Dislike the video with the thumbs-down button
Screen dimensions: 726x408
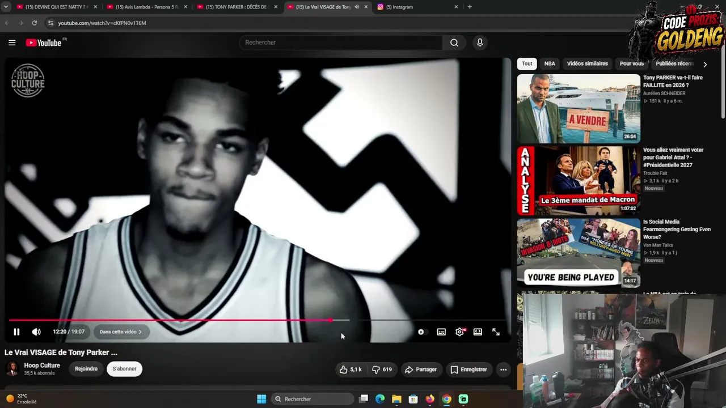[382, 369]
